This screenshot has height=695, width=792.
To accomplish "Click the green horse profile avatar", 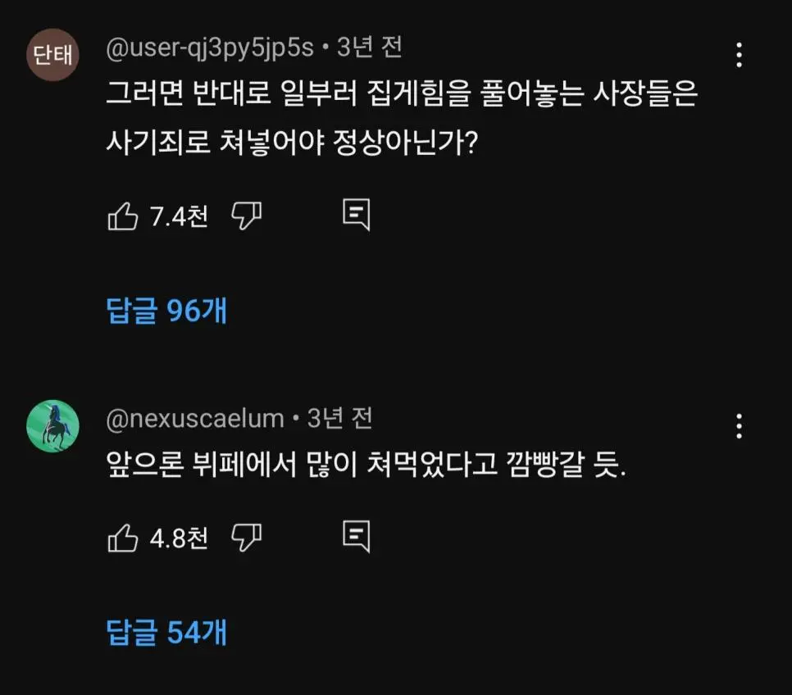I will [x=52, y=426].
